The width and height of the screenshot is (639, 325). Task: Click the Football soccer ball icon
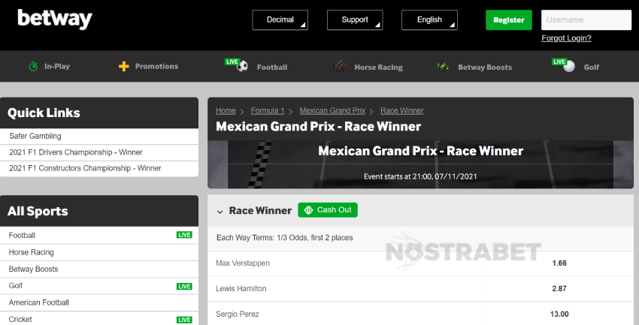tap(242, 66)
